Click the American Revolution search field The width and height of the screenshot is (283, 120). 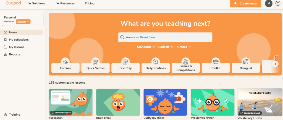(165, 37)
